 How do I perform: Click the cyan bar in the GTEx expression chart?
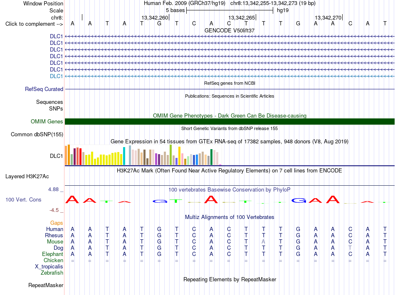124,156
